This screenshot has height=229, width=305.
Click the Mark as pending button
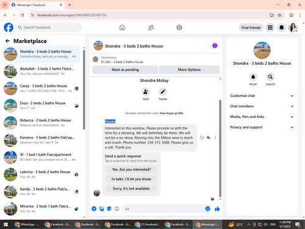[x=125, y=70]
